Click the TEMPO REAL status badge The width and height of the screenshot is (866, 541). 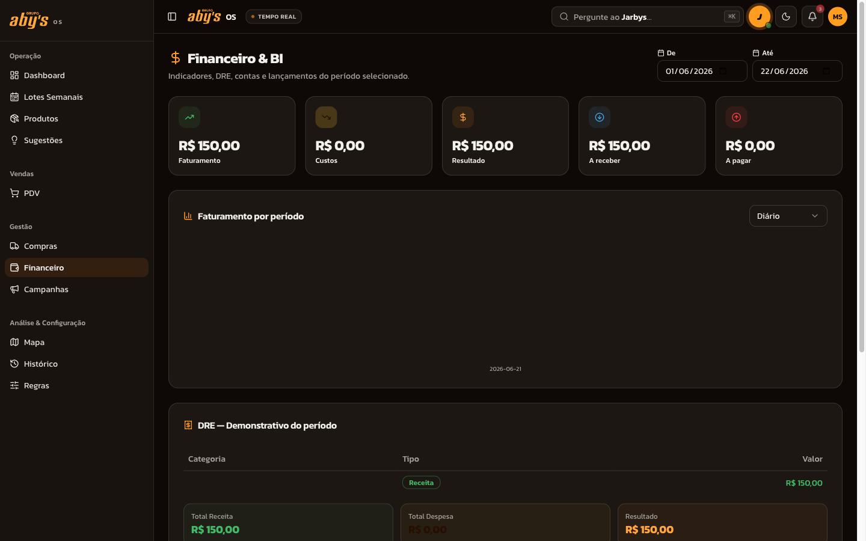[x=274, y=17]
